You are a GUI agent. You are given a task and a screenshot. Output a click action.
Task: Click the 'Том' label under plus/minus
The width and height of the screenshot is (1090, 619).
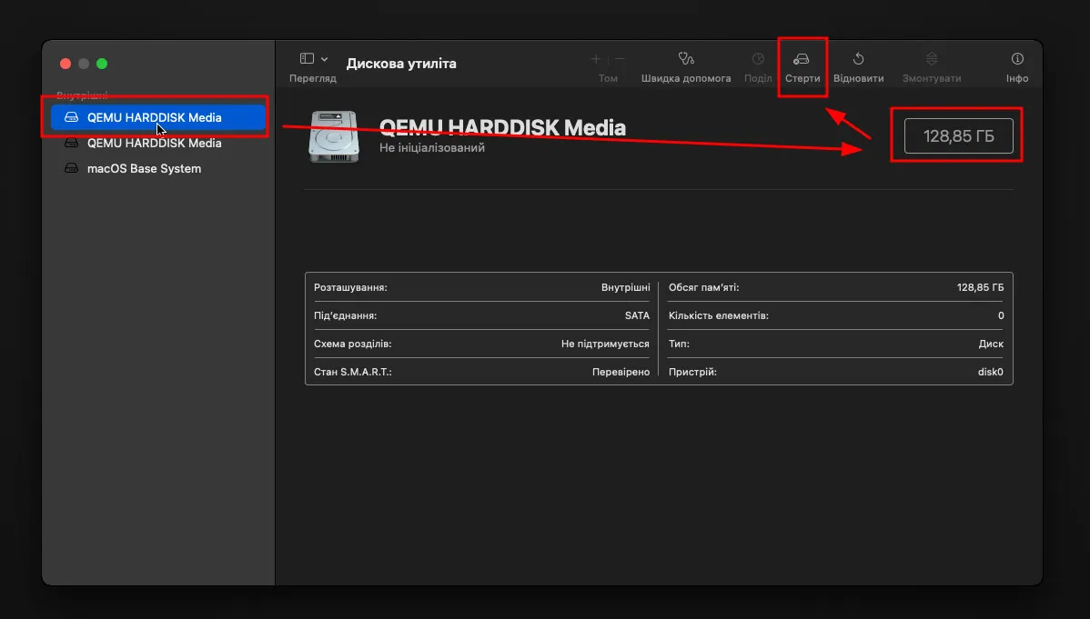(x=609, y=78)
